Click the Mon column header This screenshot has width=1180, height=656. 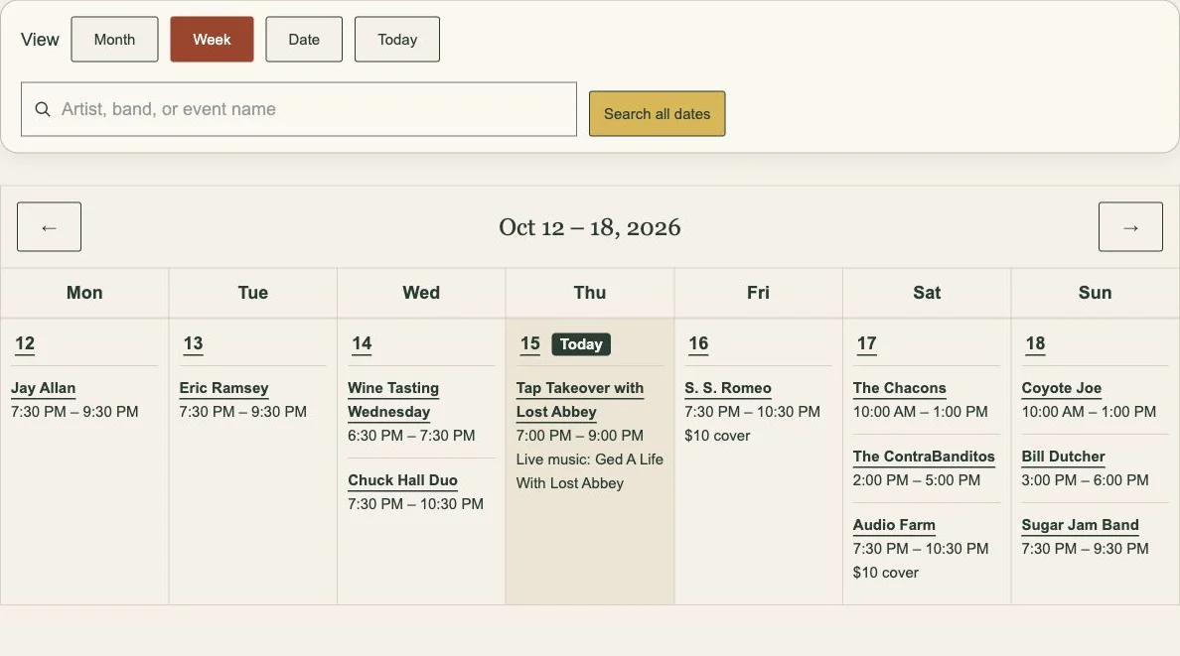point(84,293)
